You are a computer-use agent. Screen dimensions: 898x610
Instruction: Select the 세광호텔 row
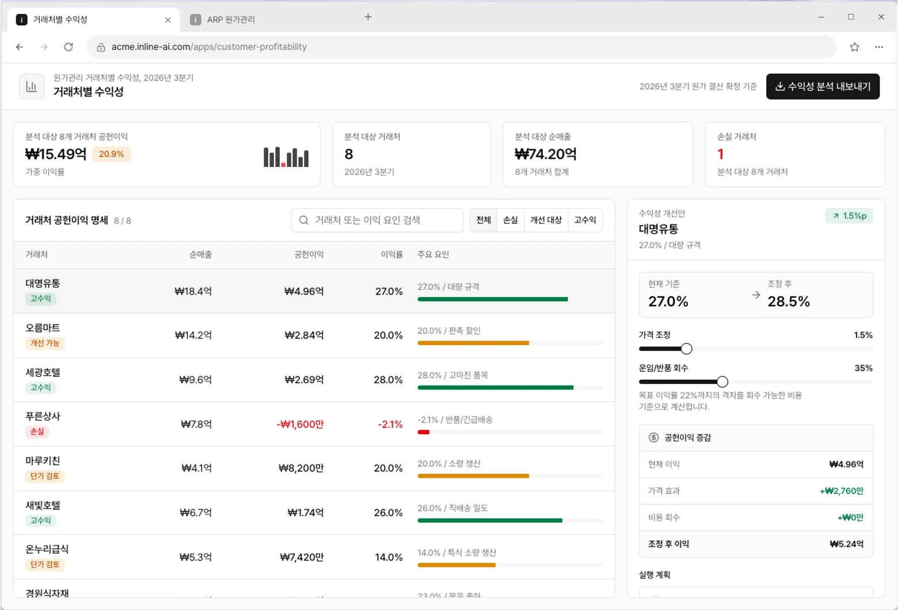[x=314, y=380]
